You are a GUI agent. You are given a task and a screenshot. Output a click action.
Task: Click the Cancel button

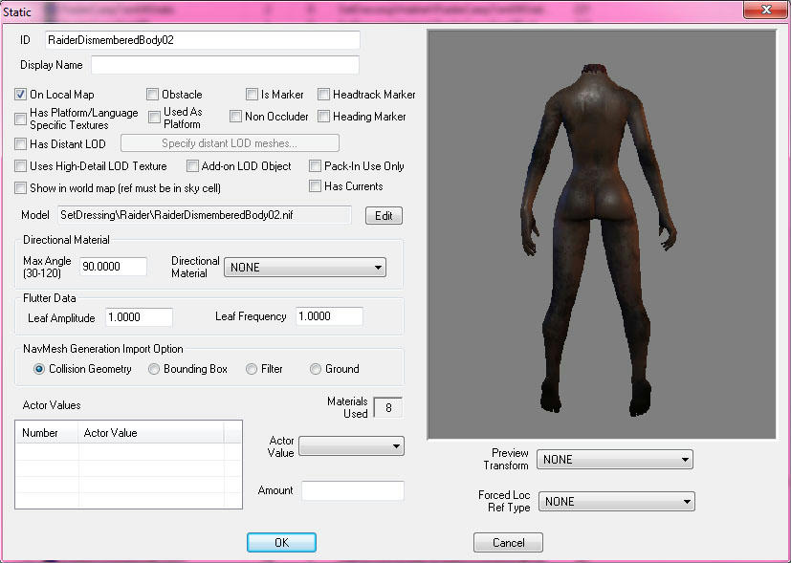point(509,542)
